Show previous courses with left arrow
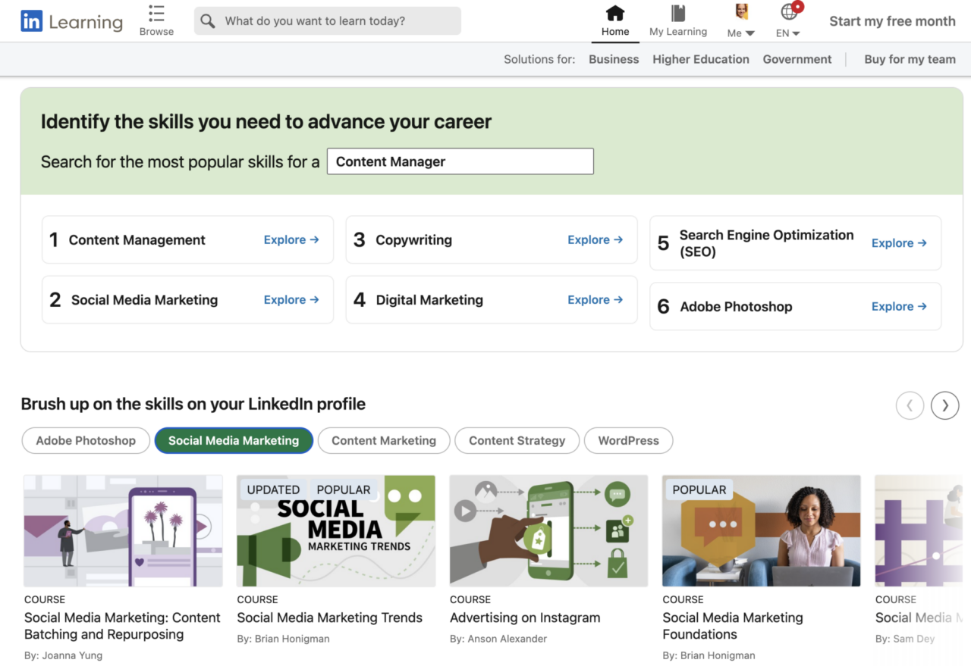The image size is (971, 666). coord(910,405)
